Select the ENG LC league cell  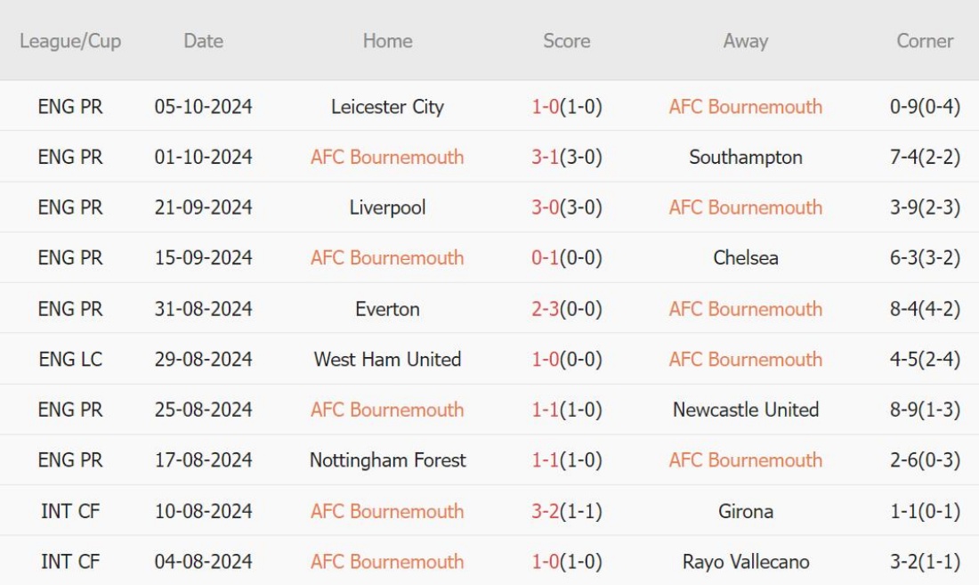click(69, 360)
